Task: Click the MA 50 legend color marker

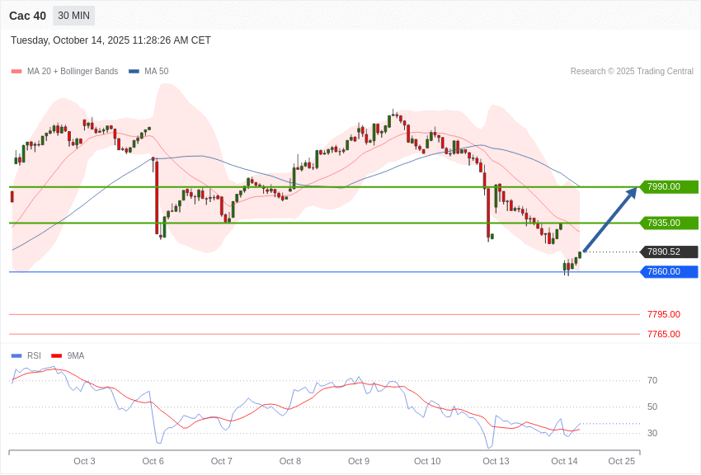Action: 134,72
